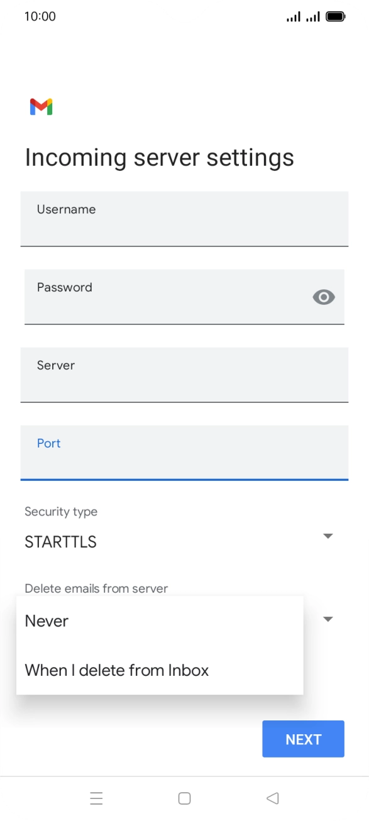Tap the NEXT button

[303, 739]
